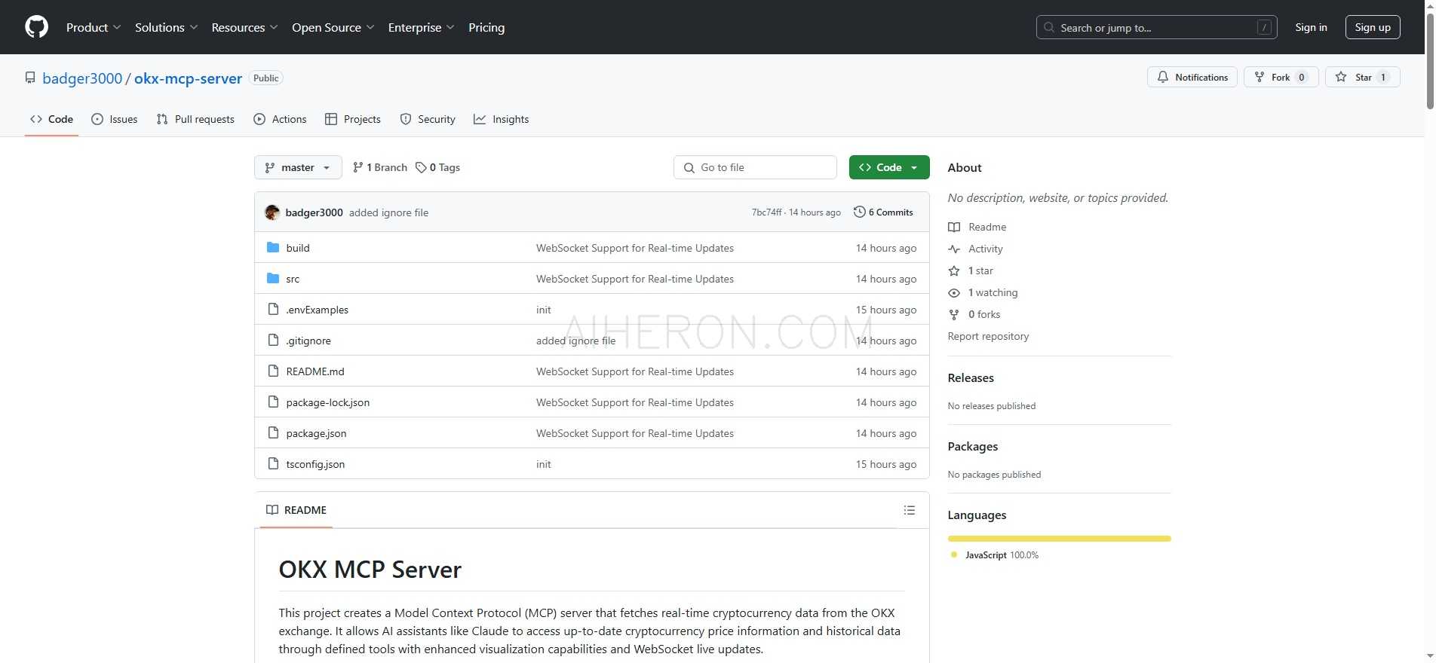Star this repository
The height and width of the screenshot is (663, 1436).
1362,77
